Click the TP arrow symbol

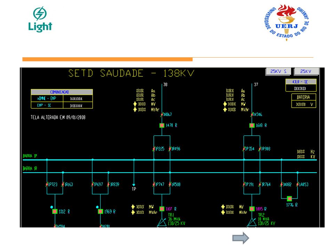click(134, 185)
